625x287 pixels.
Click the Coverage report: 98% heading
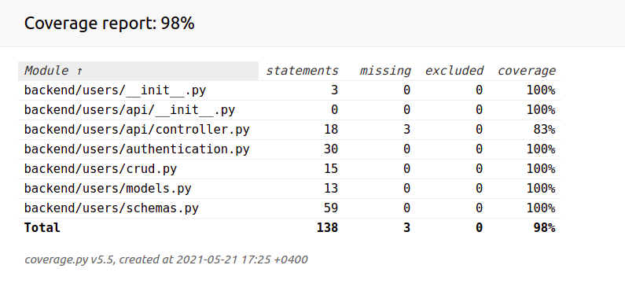coord(109,23)
